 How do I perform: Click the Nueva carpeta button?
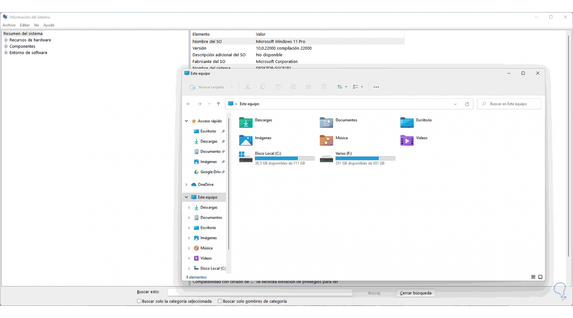[x=211, y=87]
